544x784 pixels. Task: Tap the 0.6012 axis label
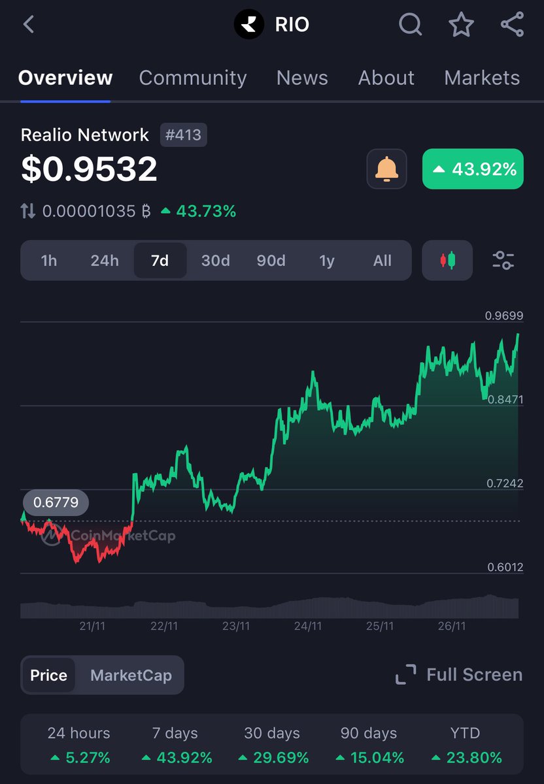505,567
